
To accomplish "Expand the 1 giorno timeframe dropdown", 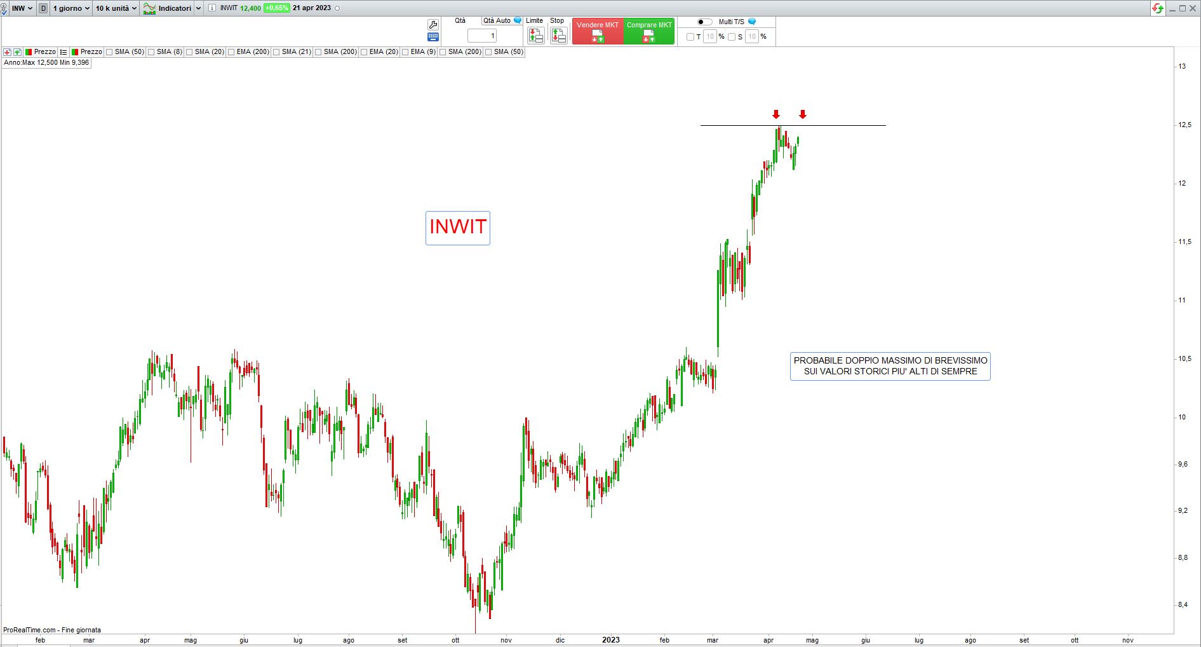I will 70,8.
